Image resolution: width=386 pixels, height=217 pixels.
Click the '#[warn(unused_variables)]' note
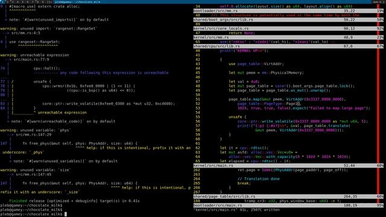65,161
